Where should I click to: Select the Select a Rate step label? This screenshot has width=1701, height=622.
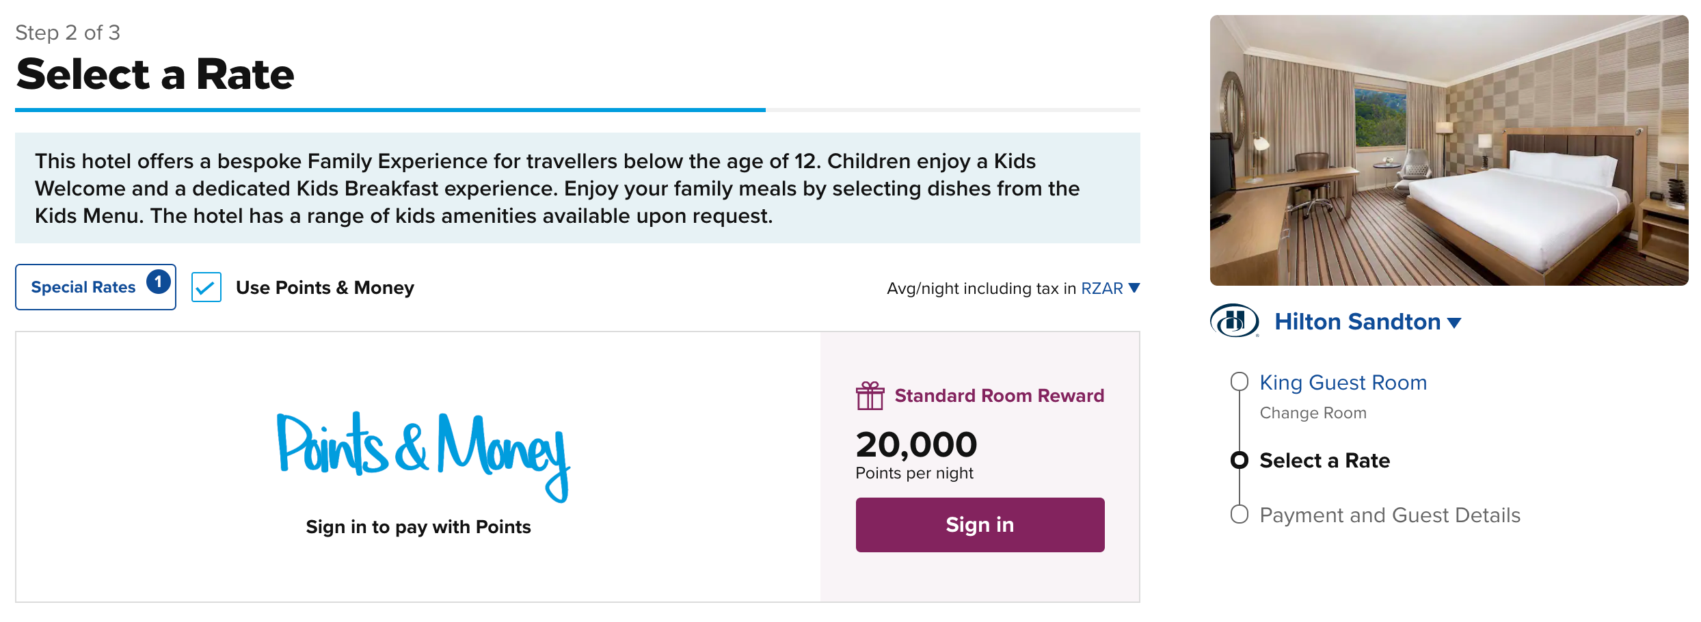coord(1324,461)
